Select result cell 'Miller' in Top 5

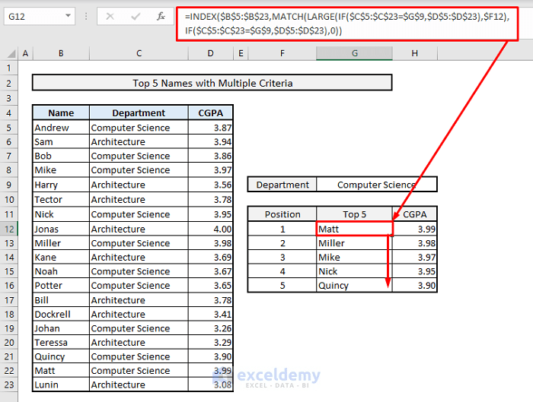click(x=355, y=243)
